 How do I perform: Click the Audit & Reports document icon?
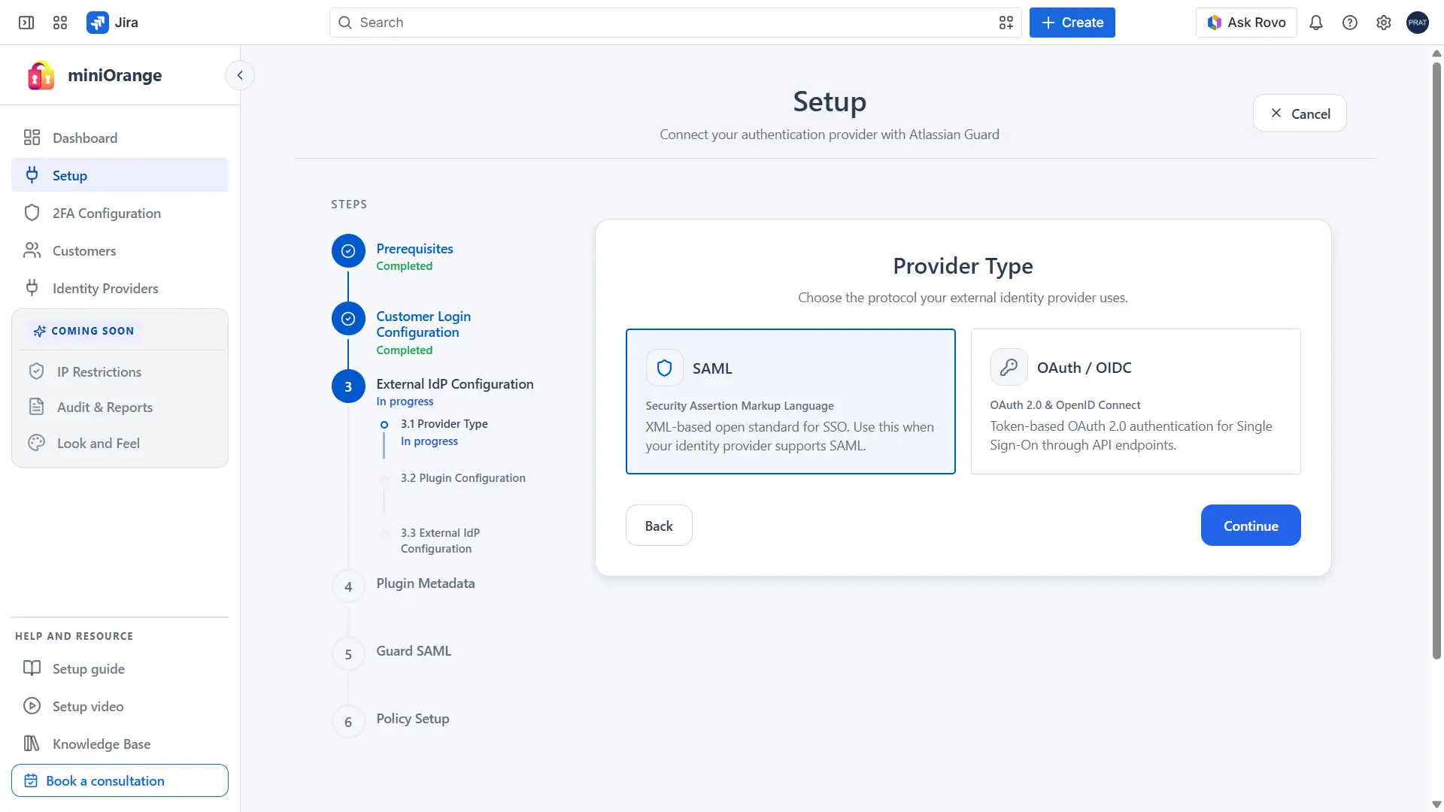(x=36, y=407)
